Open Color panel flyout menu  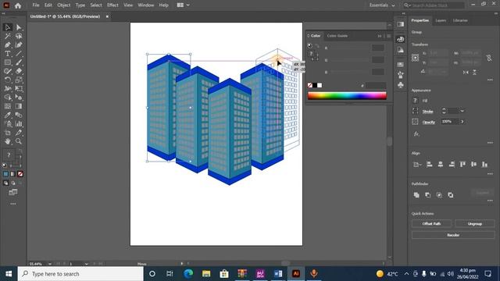[x=389, y=36]
